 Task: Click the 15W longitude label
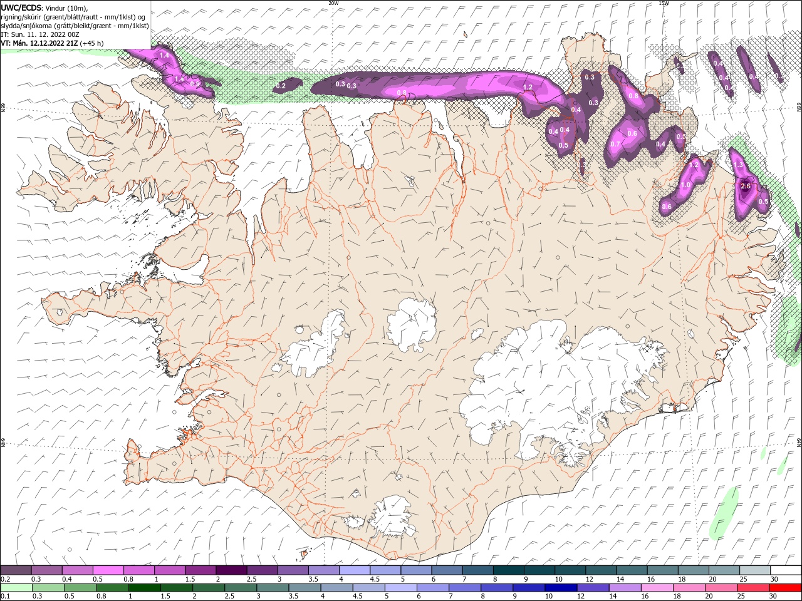tap(663, 3)
